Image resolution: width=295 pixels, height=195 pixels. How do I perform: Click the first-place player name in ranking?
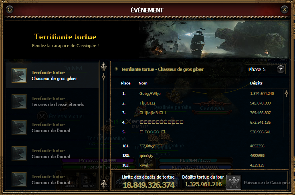click(150, 94)
